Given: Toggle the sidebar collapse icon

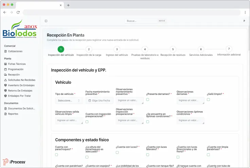Looking at the screenshot, I should point(46,21).
